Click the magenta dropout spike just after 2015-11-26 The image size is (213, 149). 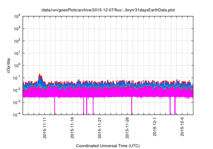coord(132,106)
